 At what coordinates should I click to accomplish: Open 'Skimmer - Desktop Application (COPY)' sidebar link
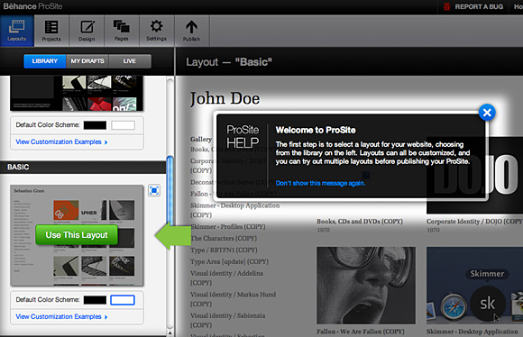tap(234, 210)
